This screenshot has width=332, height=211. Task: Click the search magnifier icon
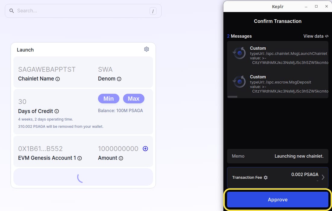coord(12,11)
